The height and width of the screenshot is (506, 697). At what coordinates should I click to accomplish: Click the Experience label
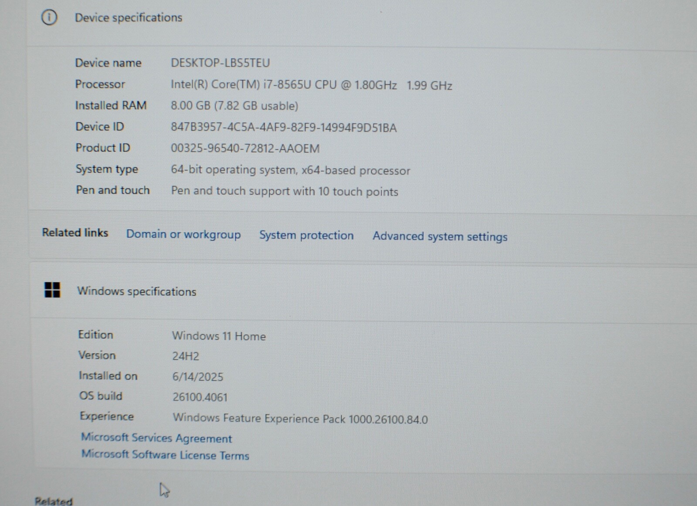(107, 416)
